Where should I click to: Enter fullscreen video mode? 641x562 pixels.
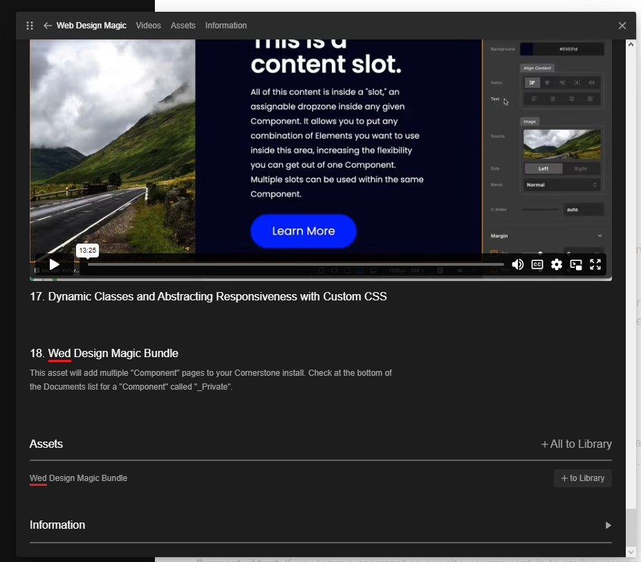coord(595,264)
